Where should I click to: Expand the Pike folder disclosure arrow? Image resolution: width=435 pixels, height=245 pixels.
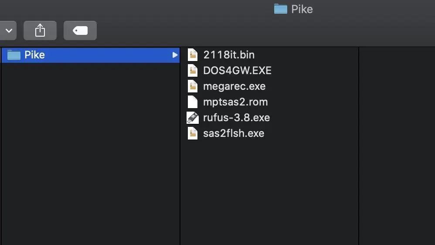175,55
